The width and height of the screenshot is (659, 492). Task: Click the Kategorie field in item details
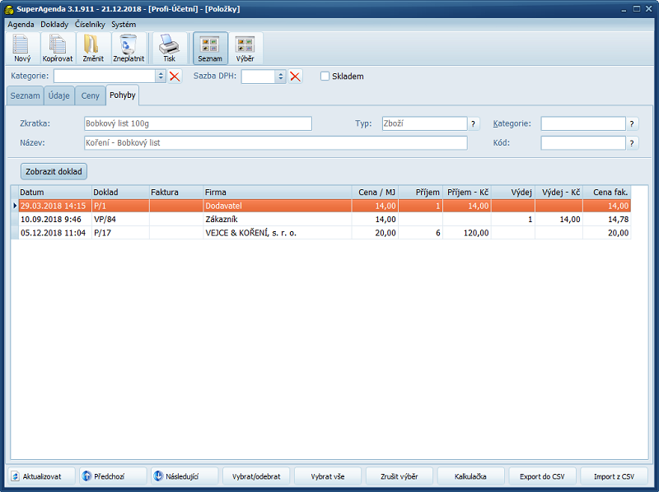click(x=583, y=124)
